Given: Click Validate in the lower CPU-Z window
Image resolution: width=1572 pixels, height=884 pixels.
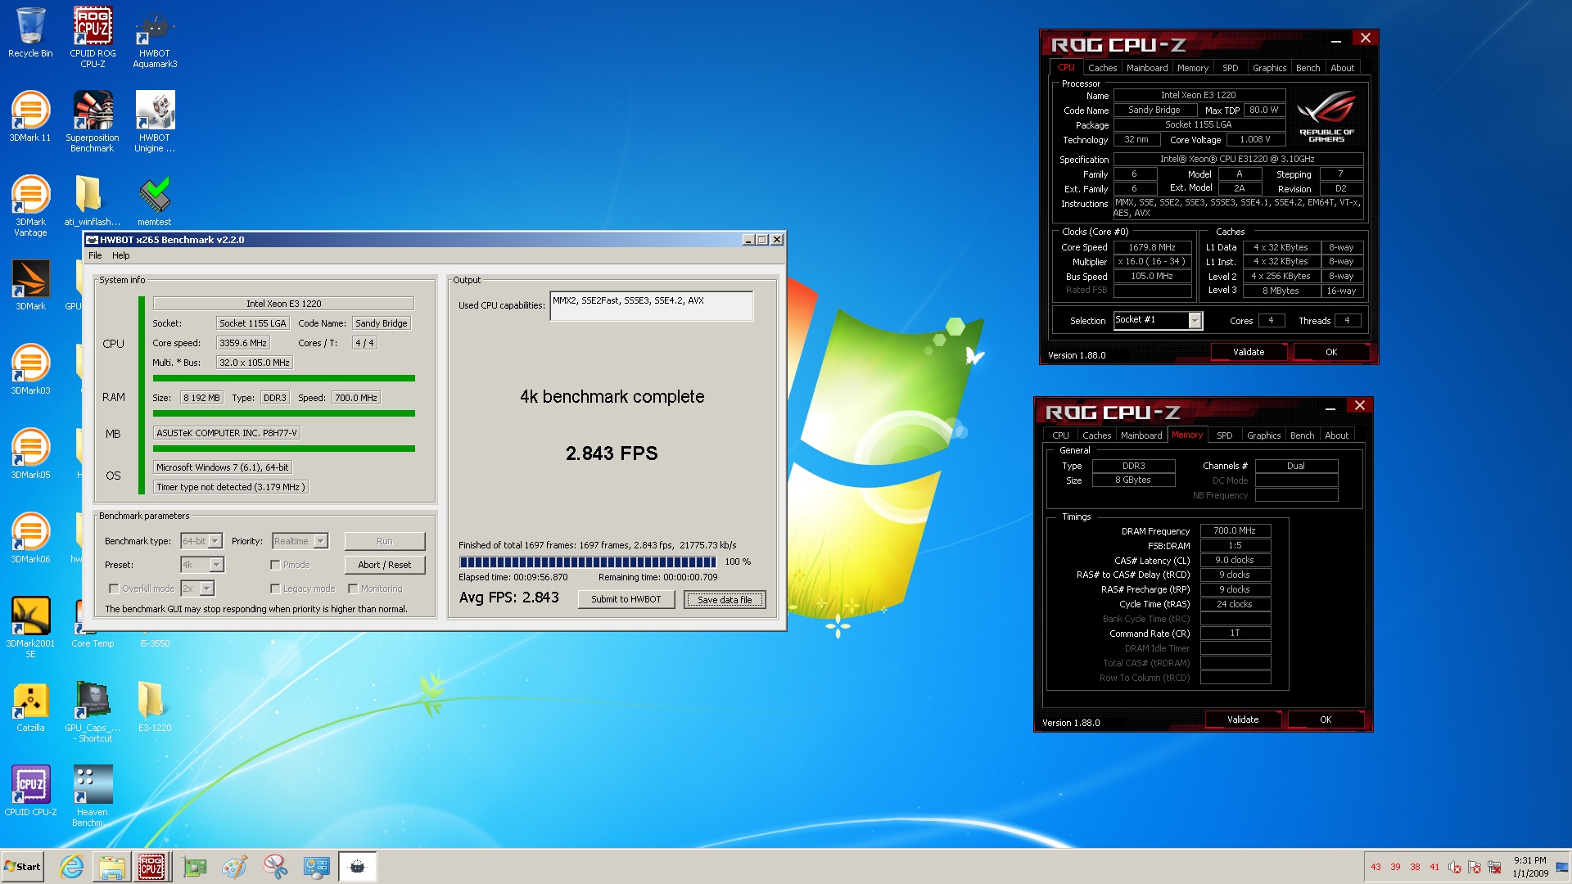Looking at the screenshot, I should 1243,719.
